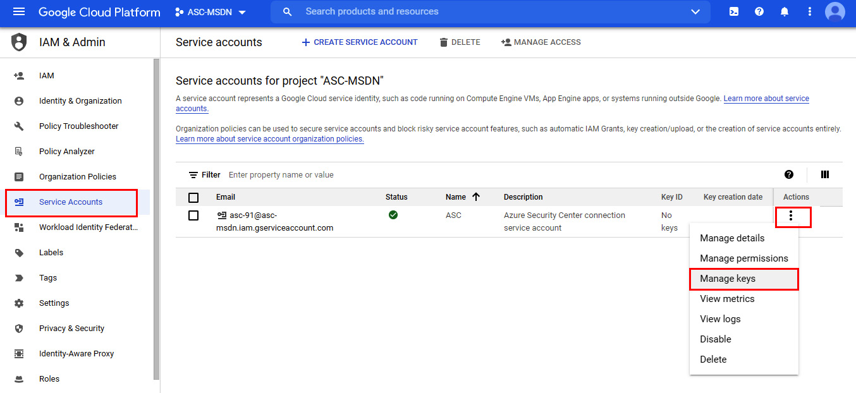Go to Workload Identity Federation

[89, 227]
